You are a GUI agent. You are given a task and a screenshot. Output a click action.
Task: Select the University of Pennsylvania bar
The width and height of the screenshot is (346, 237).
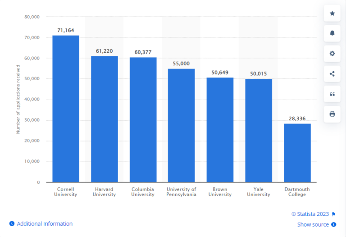(x=182, y=126)
